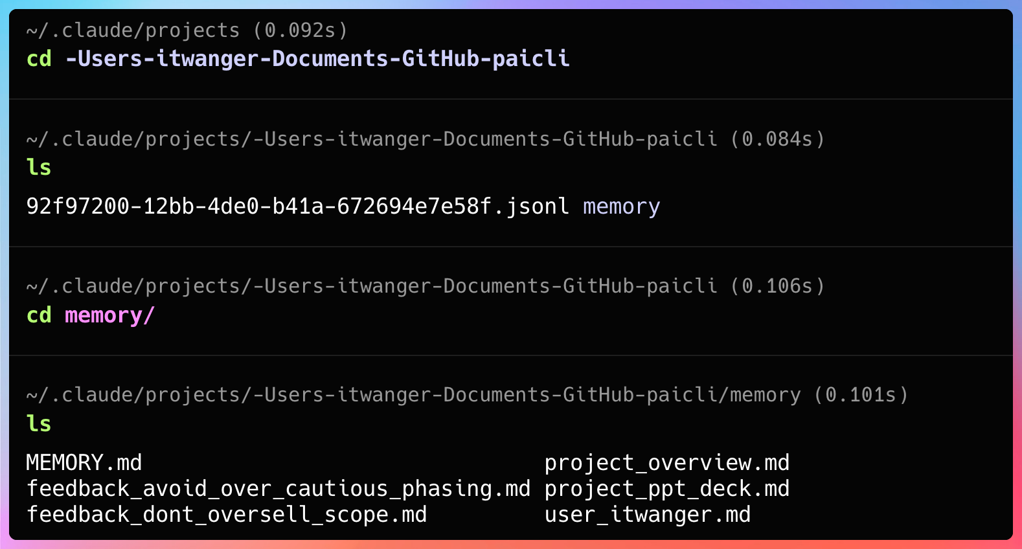Viewport: 1022px width, 549px height.
Task: Click the ~/.claude/projects (0.092s) prompt header
Action: pos(187,30)
